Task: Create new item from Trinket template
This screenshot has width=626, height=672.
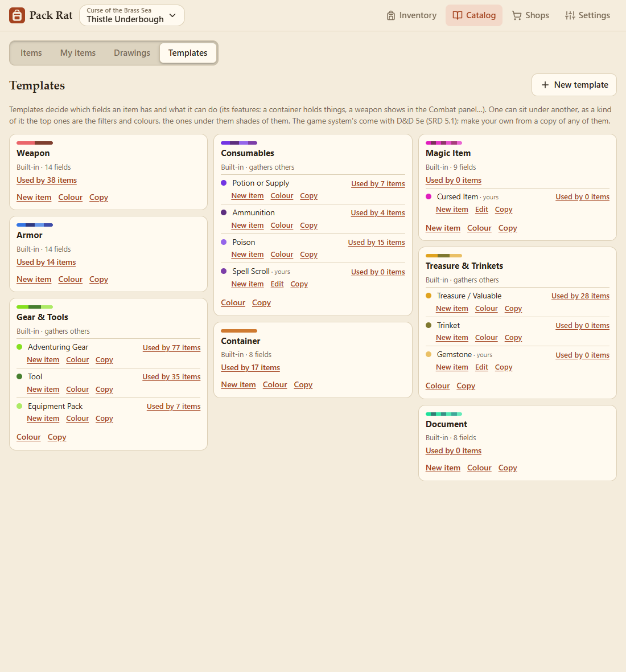Action: (x=452, y=338)
